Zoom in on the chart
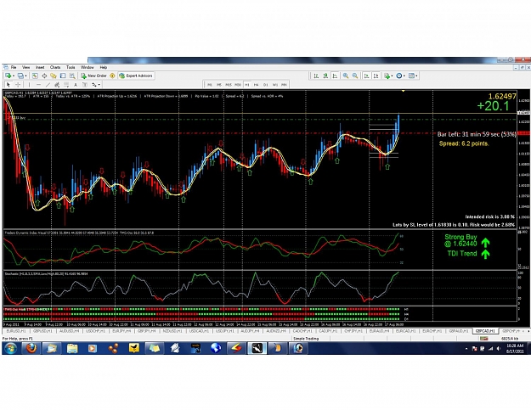 [x=346, y=76]
